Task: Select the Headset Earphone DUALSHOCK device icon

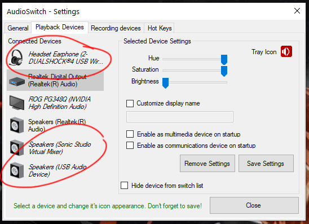Action: coord(16,58)
